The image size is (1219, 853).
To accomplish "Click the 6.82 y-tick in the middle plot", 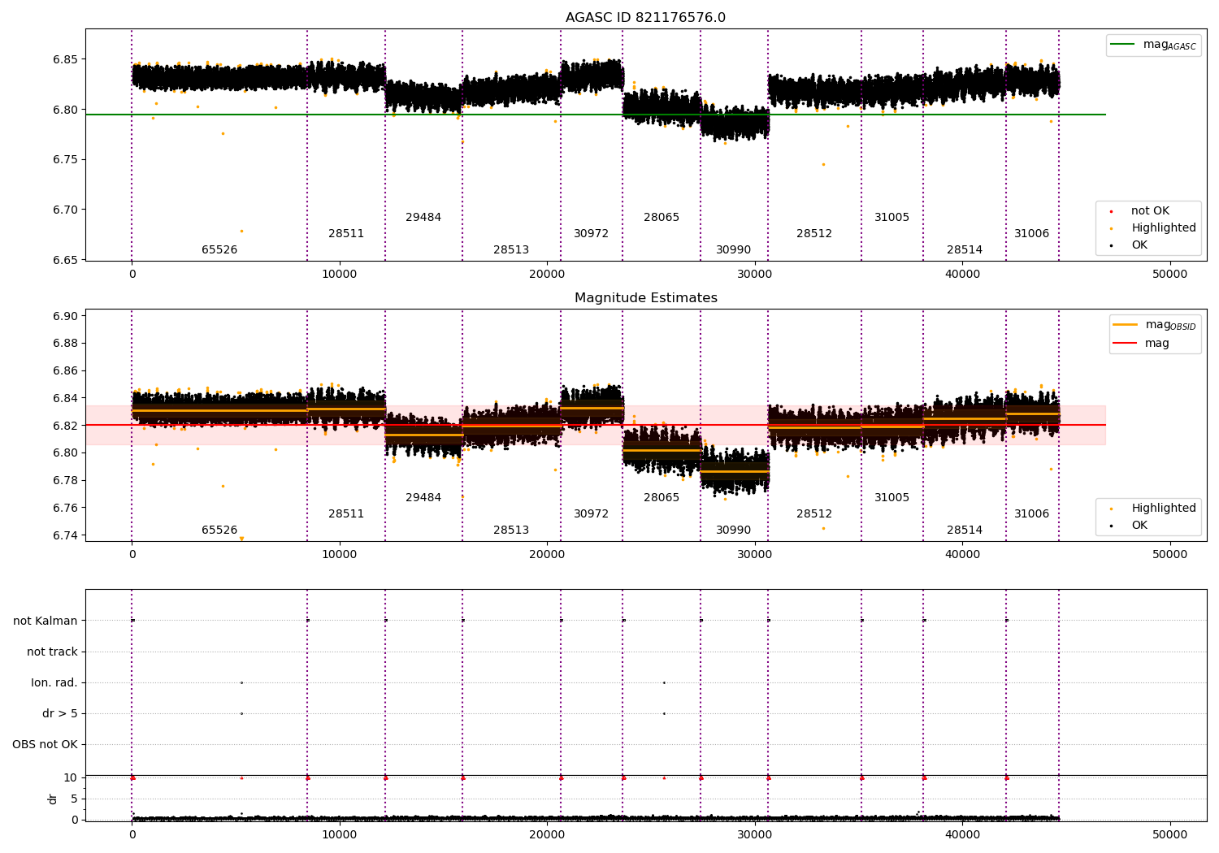I will click(x=66, y=426).
